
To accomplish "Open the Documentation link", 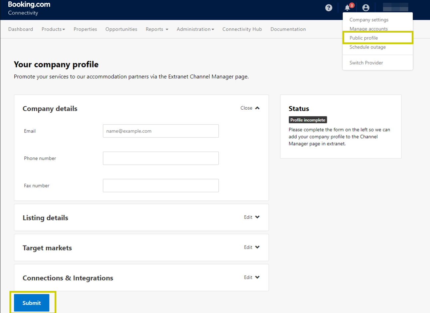I will pyautogui.click(x=288, y=29).
